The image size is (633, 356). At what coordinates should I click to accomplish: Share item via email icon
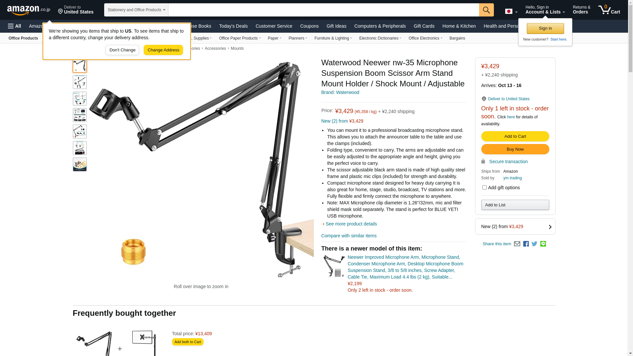pos(517,244)
